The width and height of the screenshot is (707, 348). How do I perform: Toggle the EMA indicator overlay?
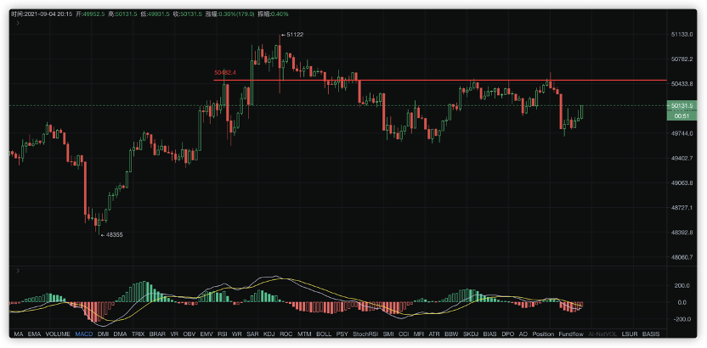(34, 334)
